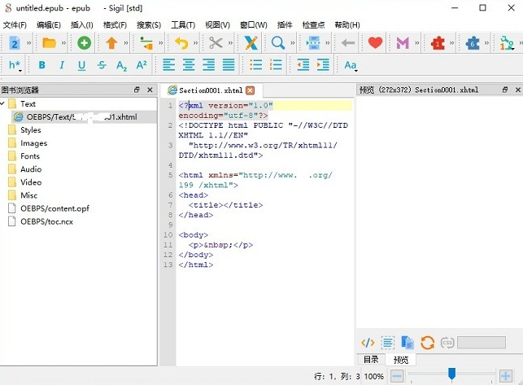This screenshot has width=523, height=385.
Task: Open the 插件 menu
Action: 285,25
